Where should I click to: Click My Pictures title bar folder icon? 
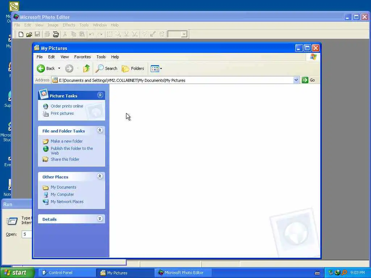[x=37, y=48]
